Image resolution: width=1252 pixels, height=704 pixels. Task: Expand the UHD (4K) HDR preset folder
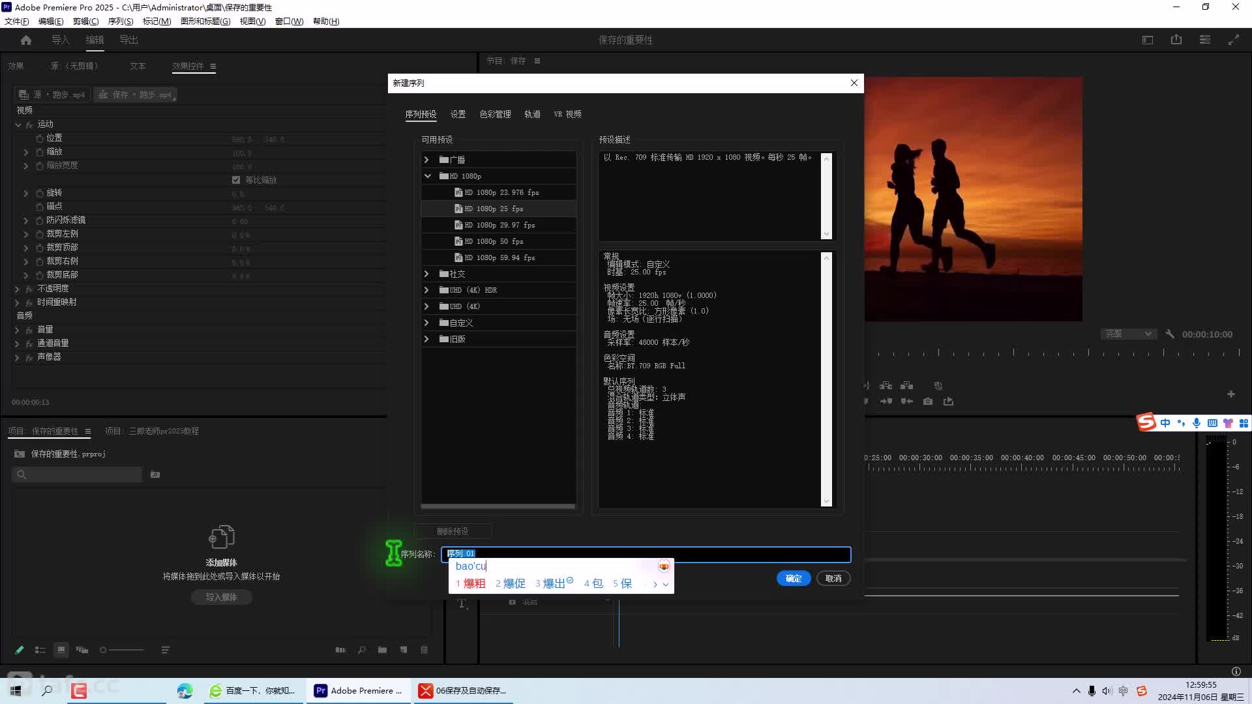point(427,290)
